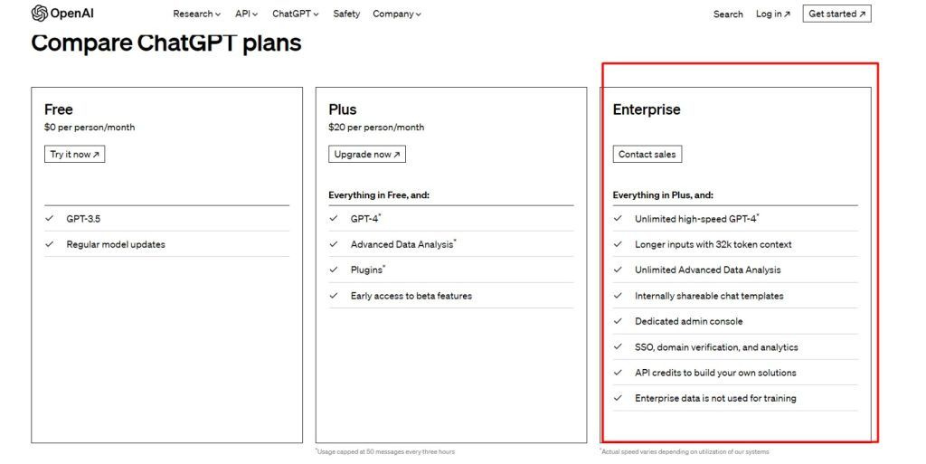926x464 pixels.
Task: Open the Safety page link
Action: [x=346, y=14]
